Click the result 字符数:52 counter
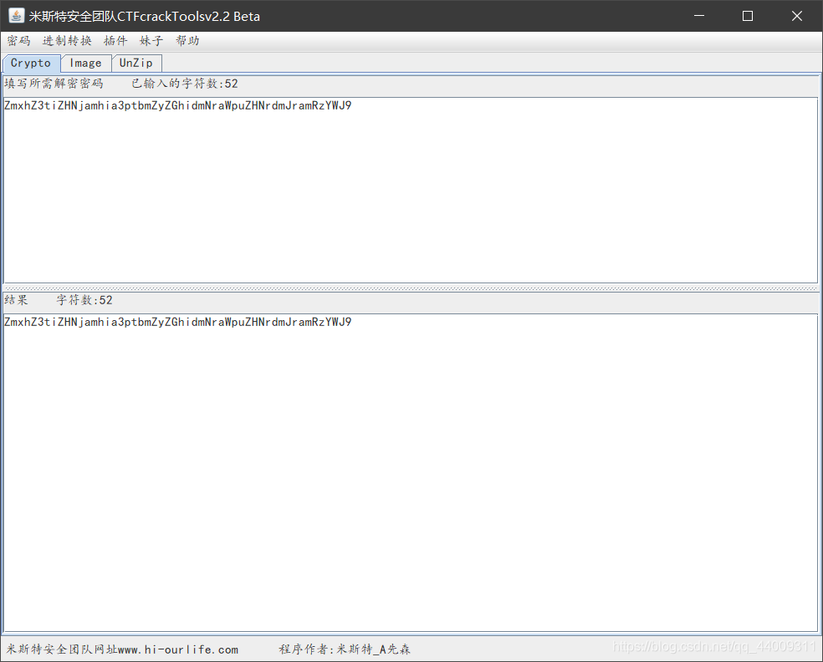The width and height of the screenshot is (823, 662). (x=84, y=300)
